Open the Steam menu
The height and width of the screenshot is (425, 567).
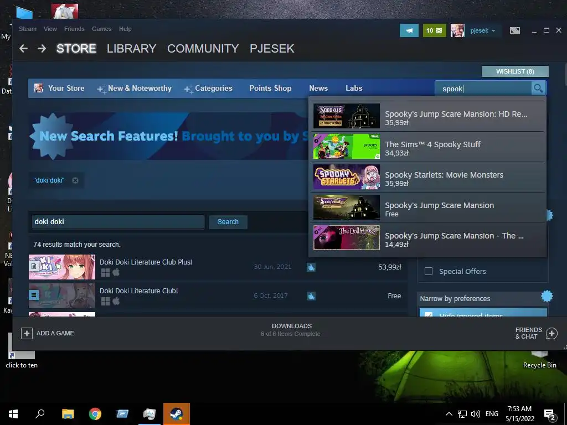pyautogui.click(x=28, y=29)
